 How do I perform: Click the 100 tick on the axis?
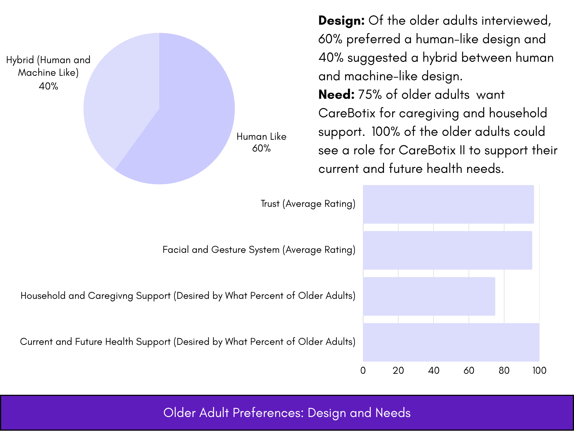[x=539, y=371]
